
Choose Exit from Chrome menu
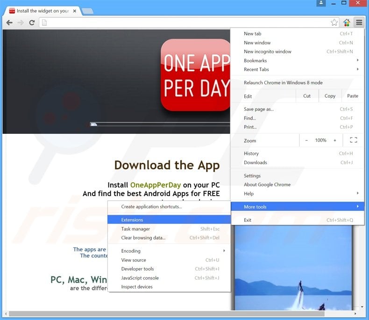click(297, 220)
